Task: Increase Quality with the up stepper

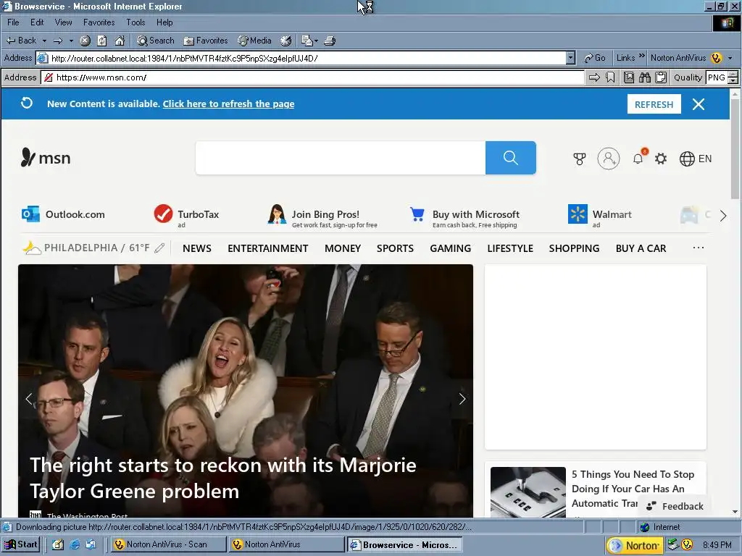Action: (x=733, y=75)
